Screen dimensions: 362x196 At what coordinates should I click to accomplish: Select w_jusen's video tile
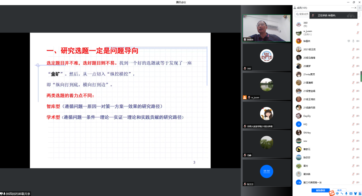(x=267, y=86)
